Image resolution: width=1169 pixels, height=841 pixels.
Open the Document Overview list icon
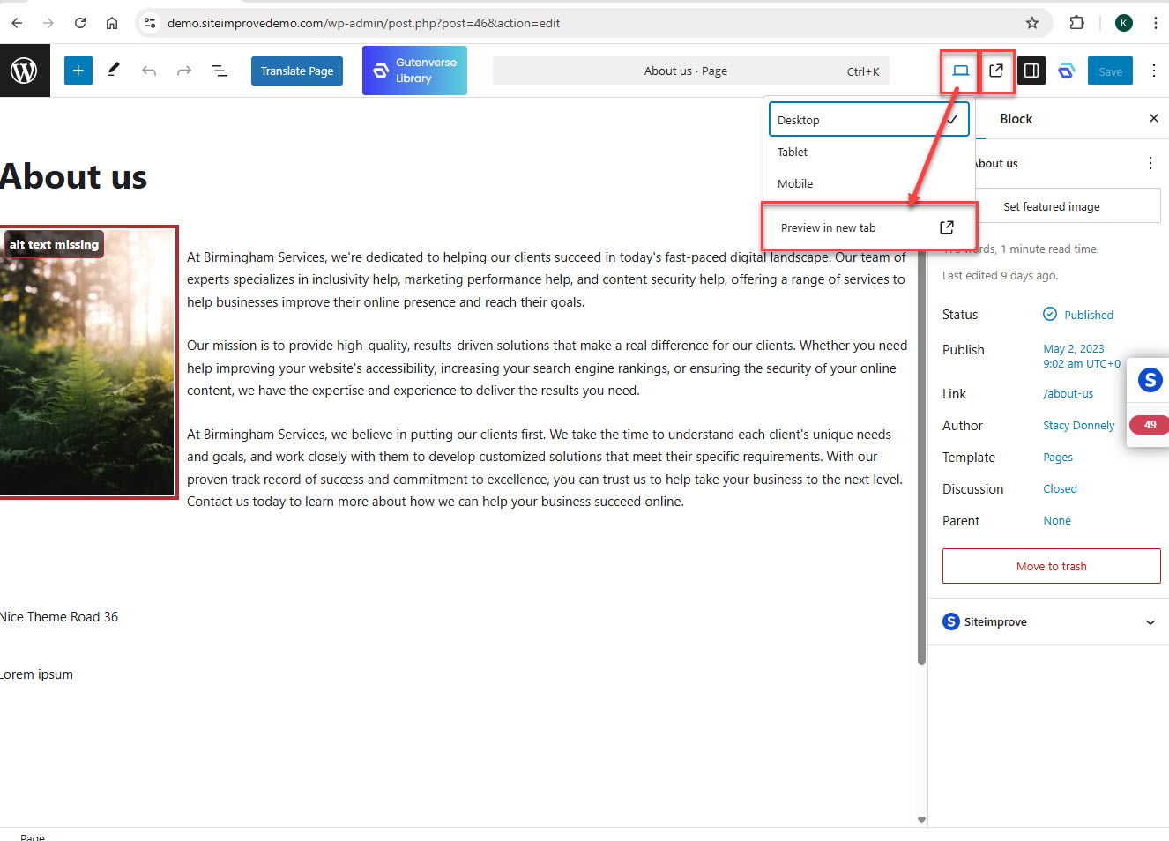220,71
